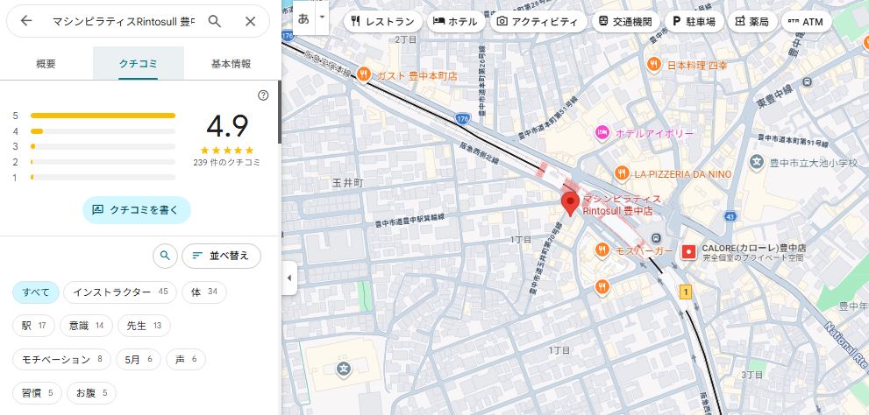Open the 基本情報 tab
The width and height of the screenshot is (869, 415).
click(x=231, y=63)
